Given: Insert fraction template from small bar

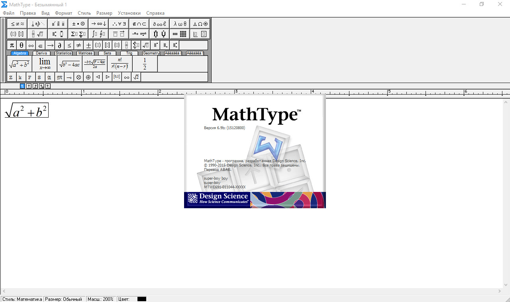Looking at the screenshot, I should click(x=127, y=45).
